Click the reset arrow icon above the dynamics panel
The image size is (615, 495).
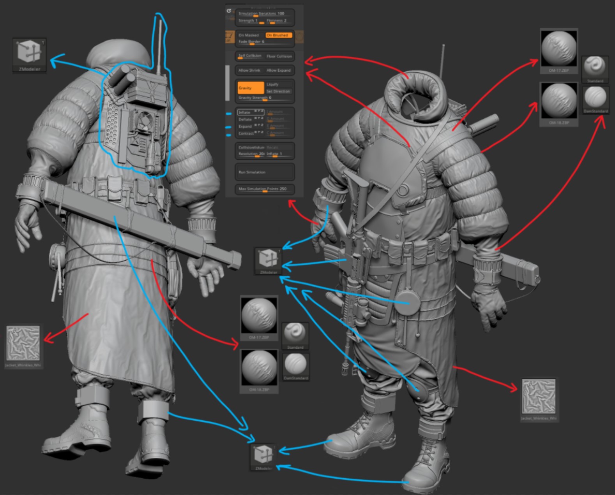(x=229, y=11)
